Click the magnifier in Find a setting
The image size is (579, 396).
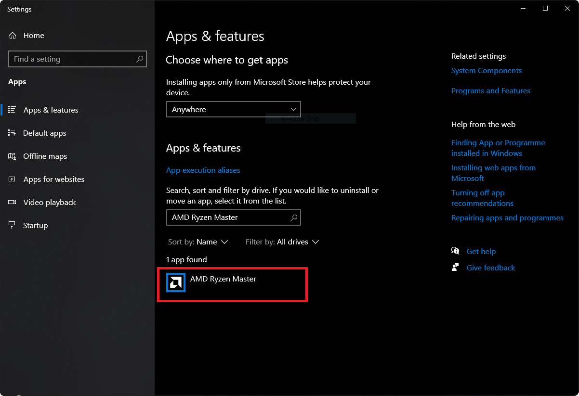pos(140,59)
